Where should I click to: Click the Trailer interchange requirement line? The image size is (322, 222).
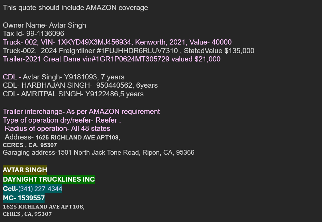coord(81,112)
